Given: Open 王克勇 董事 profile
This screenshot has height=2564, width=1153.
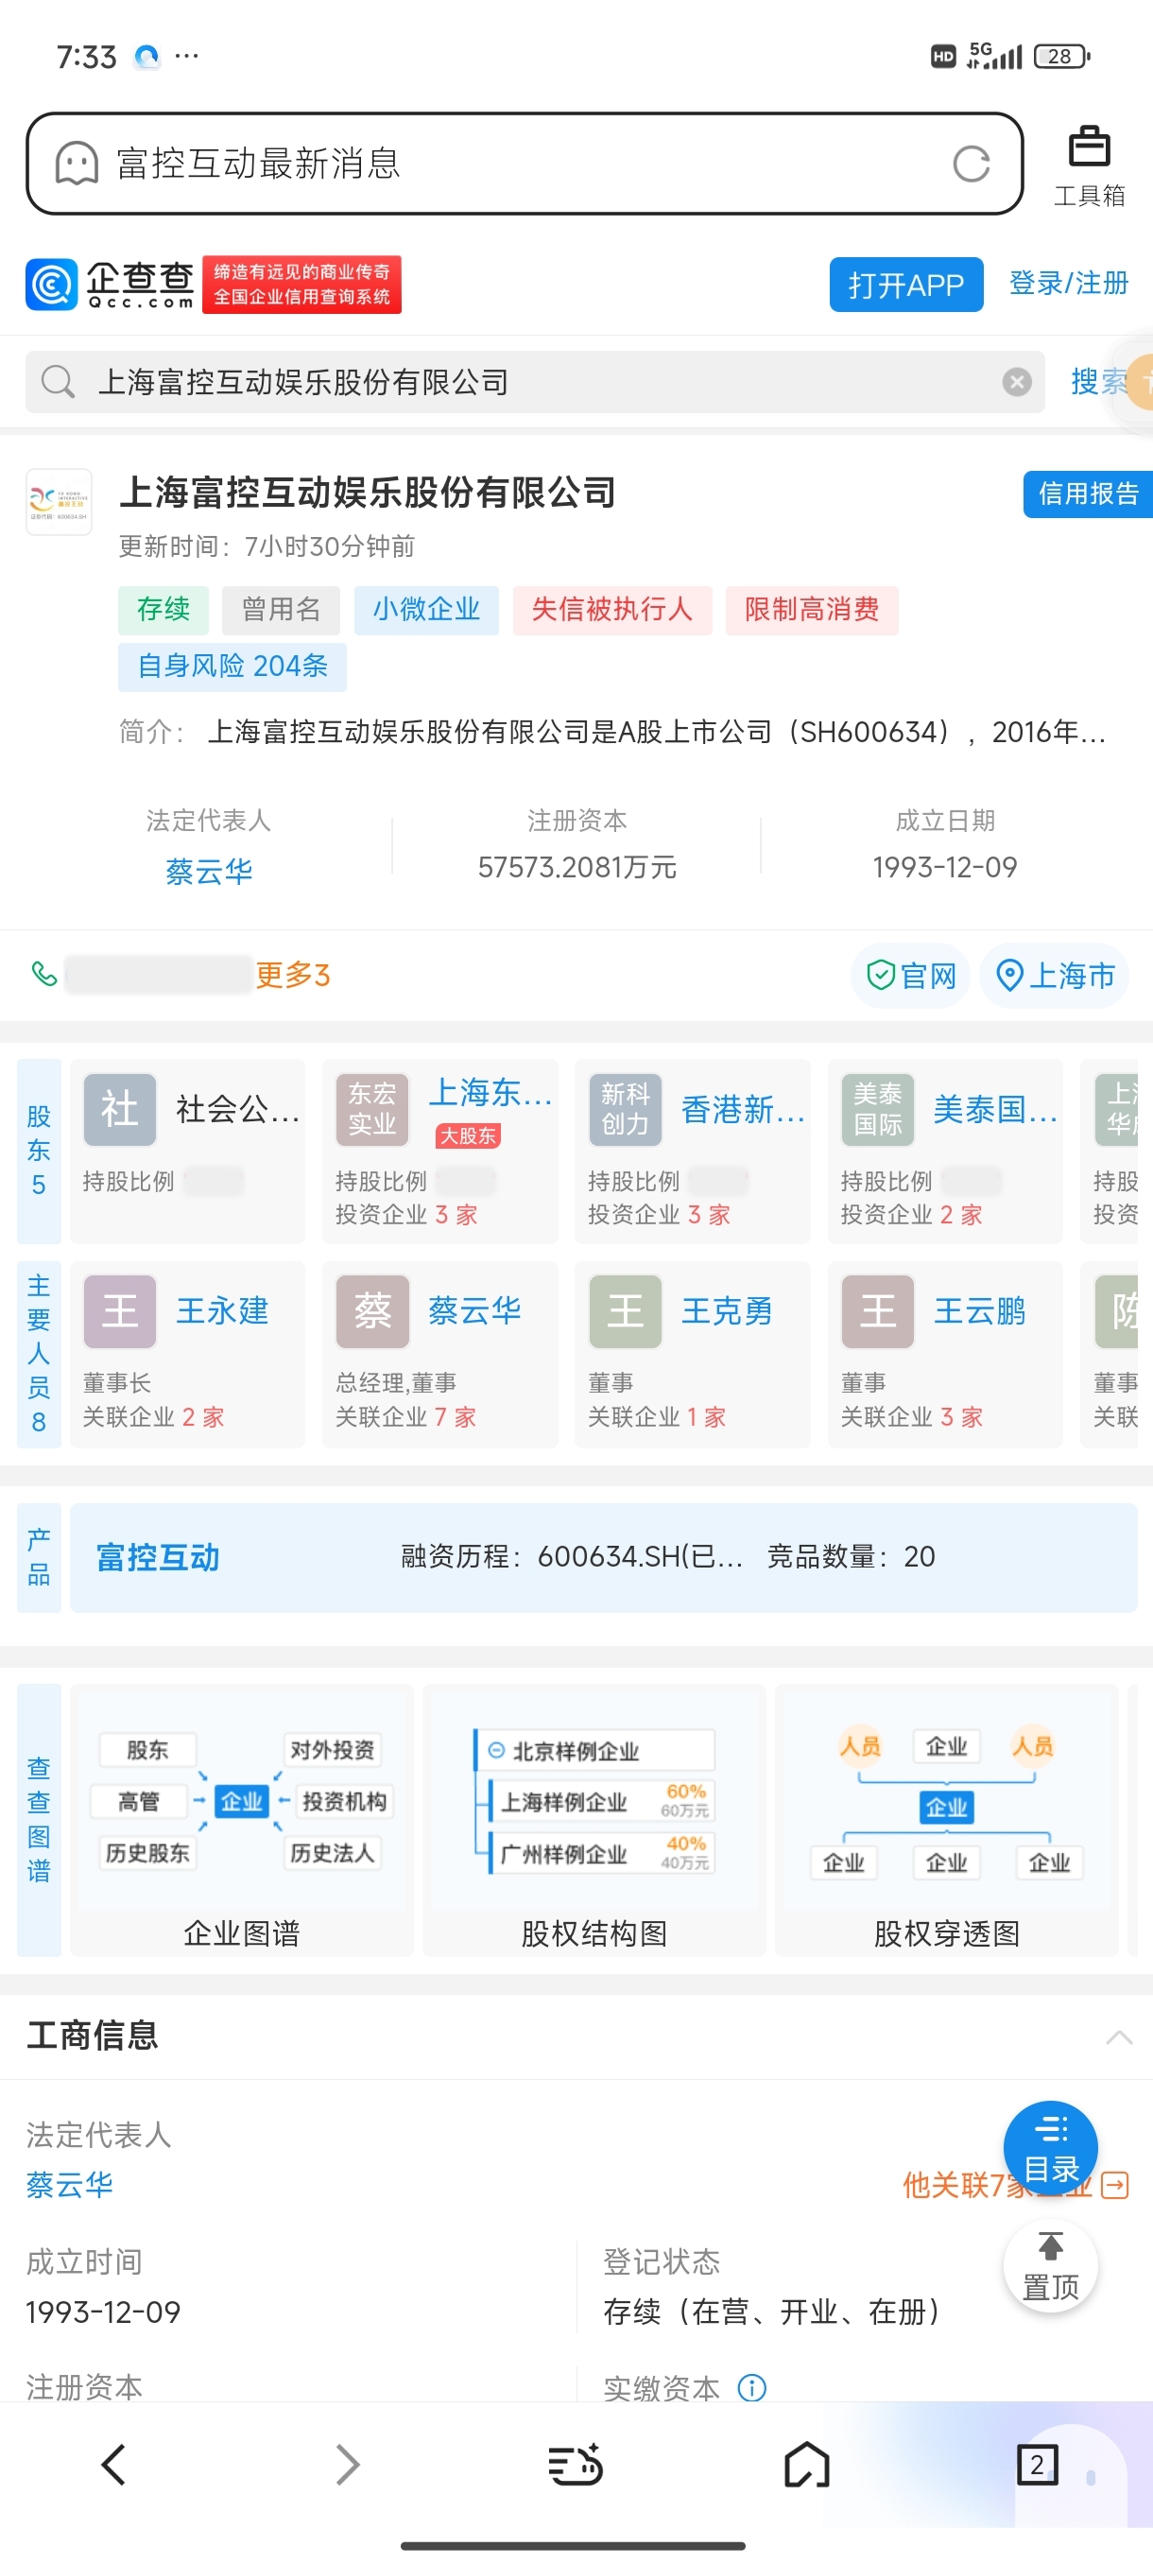Looking at the screenshot, I should coord(693,1354).
